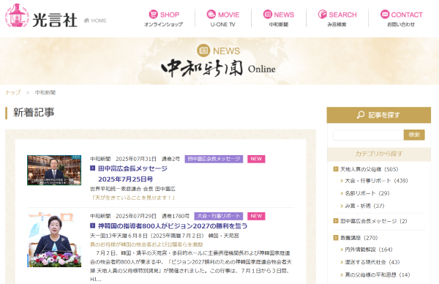Select category 天地人真の父母様 (505)
This screenshot has height=284, width=439.
point(369,169)
